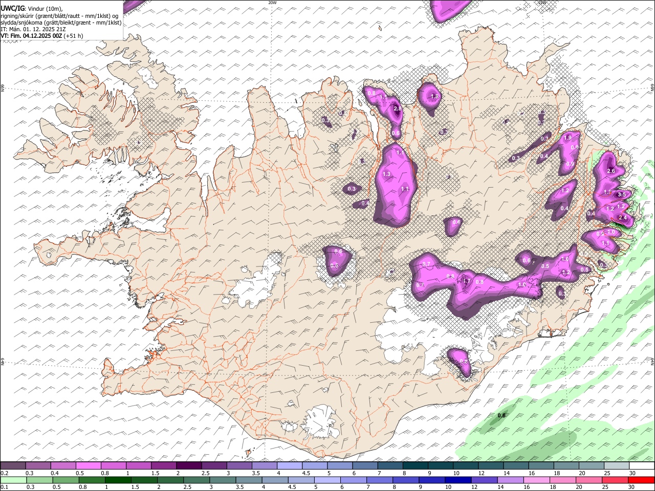The height and width of the screenshot is (491, 655).
Task: Click the '2.4' snowfall value on east coast
Action: pyautogui.click(x=623, y=218)
